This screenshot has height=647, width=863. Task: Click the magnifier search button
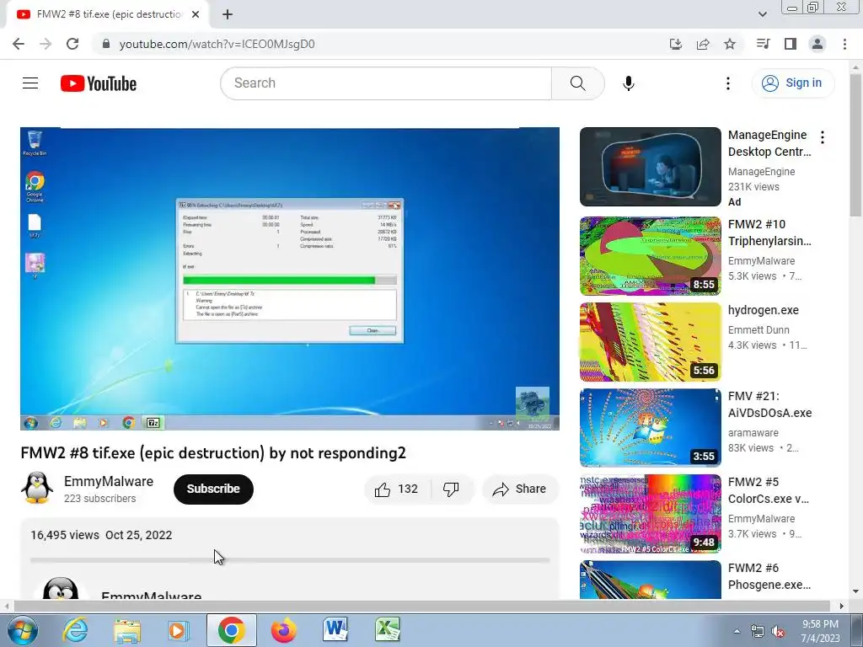pyautogui.click(x=578, y=83)
